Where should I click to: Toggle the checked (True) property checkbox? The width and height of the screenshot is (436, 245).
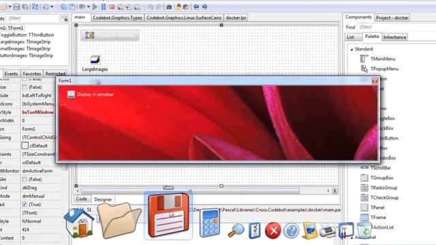25,204
